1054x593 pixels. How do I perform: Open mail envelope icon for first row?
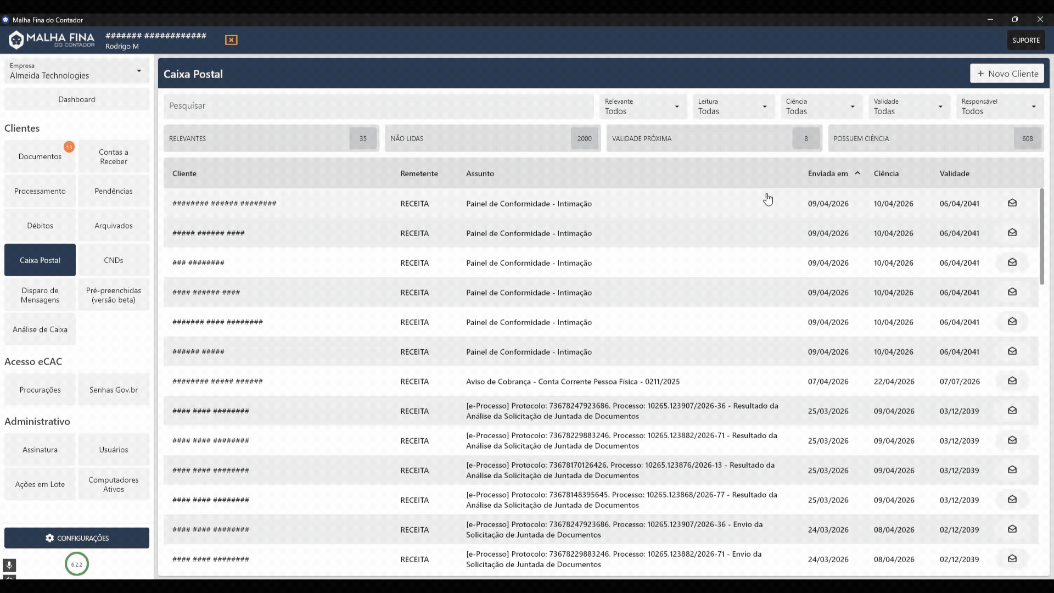pyautogui.click(x=1012, y=203)
